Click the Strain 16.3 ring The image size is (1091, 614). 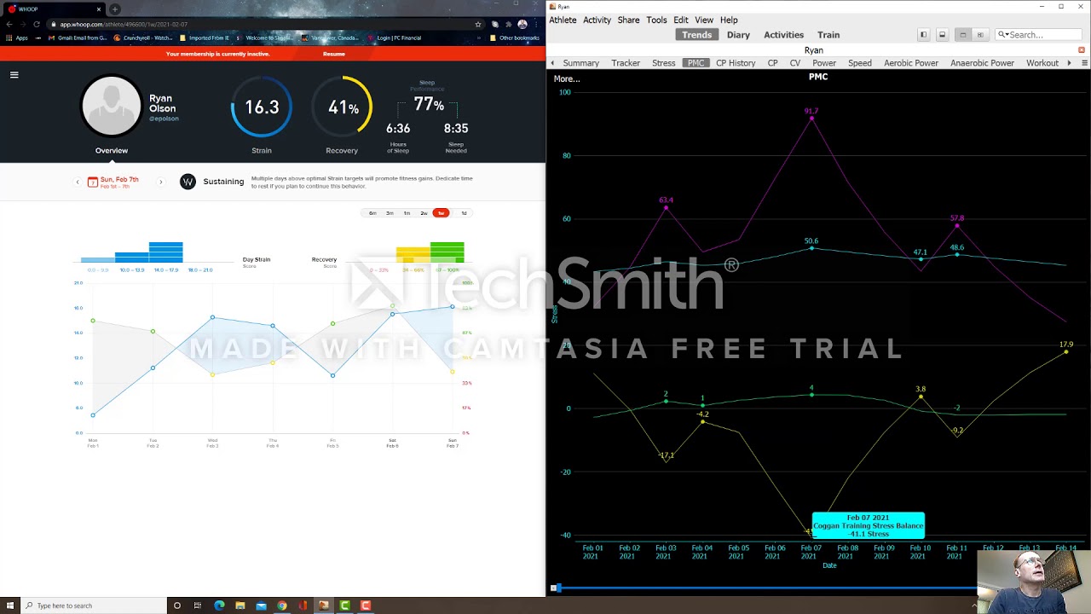point(262,107)
